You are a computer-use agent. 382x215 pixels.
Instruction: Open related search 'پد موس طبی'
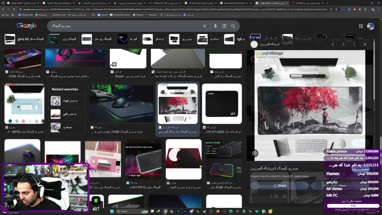67,114
